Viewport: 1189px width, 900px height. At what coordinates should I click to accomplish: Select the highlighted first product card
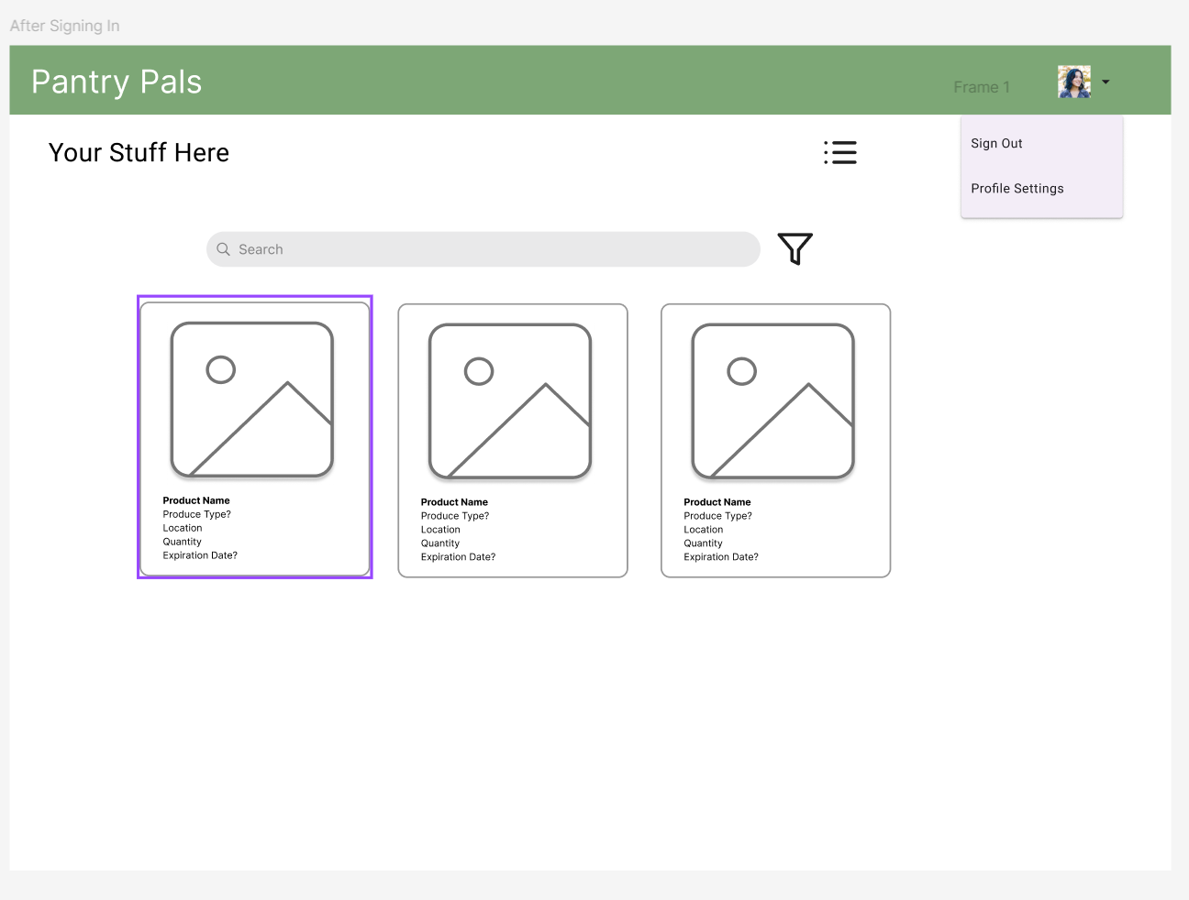(254, 437)
